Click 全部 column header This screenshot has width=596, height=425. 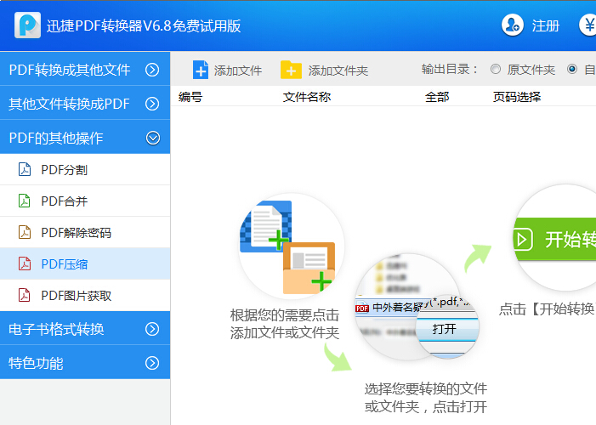(437, 97)
